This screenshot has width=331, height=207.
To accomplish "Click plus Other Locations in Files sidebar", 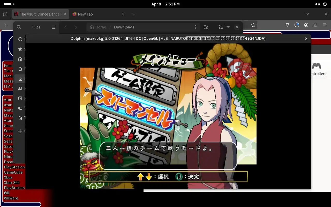I will (x=20, y=131).
